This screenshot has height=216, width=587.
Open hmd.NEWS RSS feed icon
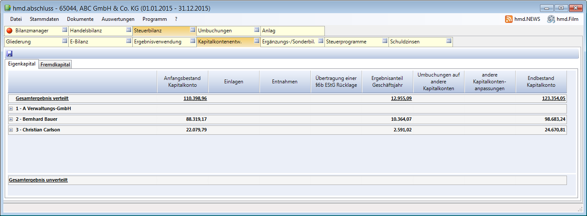pyautogui.click(x=508, y=19)
